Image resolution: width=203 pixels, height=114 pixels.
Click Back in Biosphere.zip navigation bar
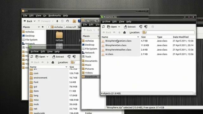(x=107, y=32)
